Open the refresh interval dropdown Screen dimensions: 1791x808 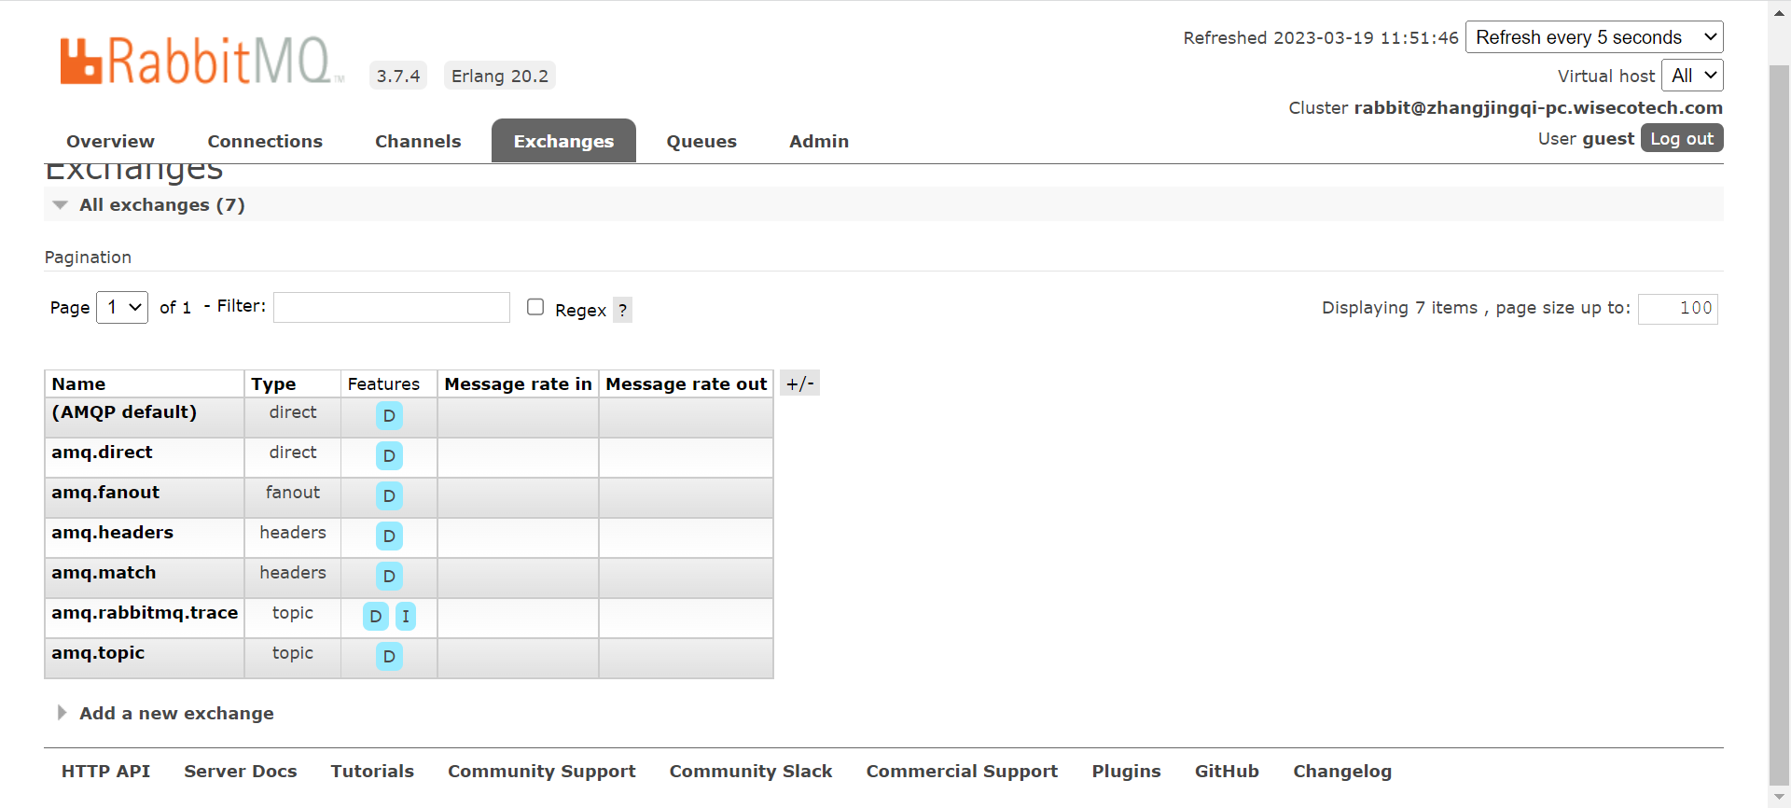click(1594, 37)
